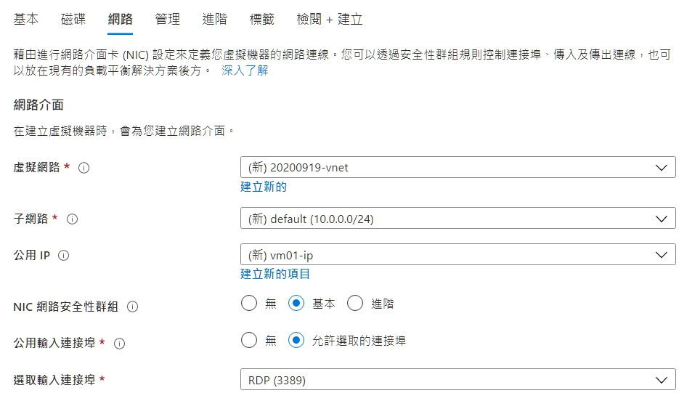
Task: Click the info icon next to 公用 IP
Action: click(64, 255)
